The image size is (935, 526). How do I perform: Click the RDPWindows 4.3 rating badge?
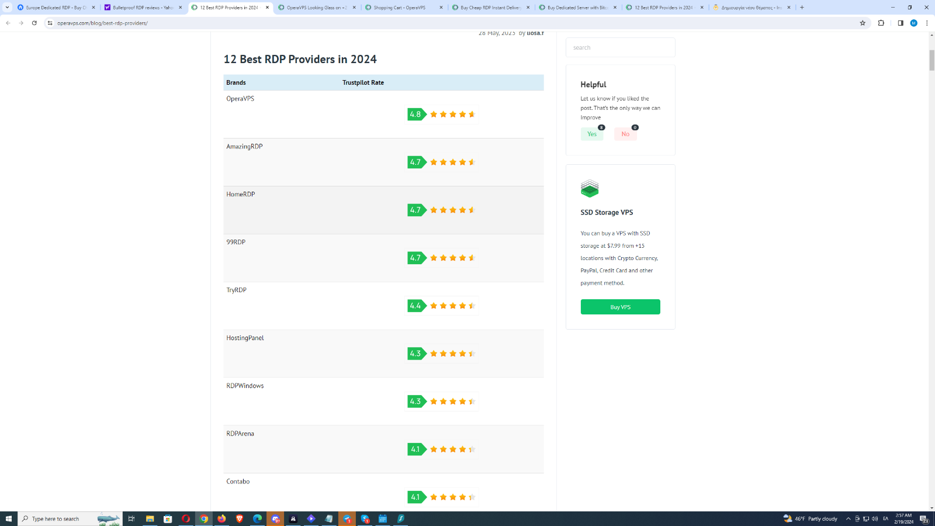(417, 402)
